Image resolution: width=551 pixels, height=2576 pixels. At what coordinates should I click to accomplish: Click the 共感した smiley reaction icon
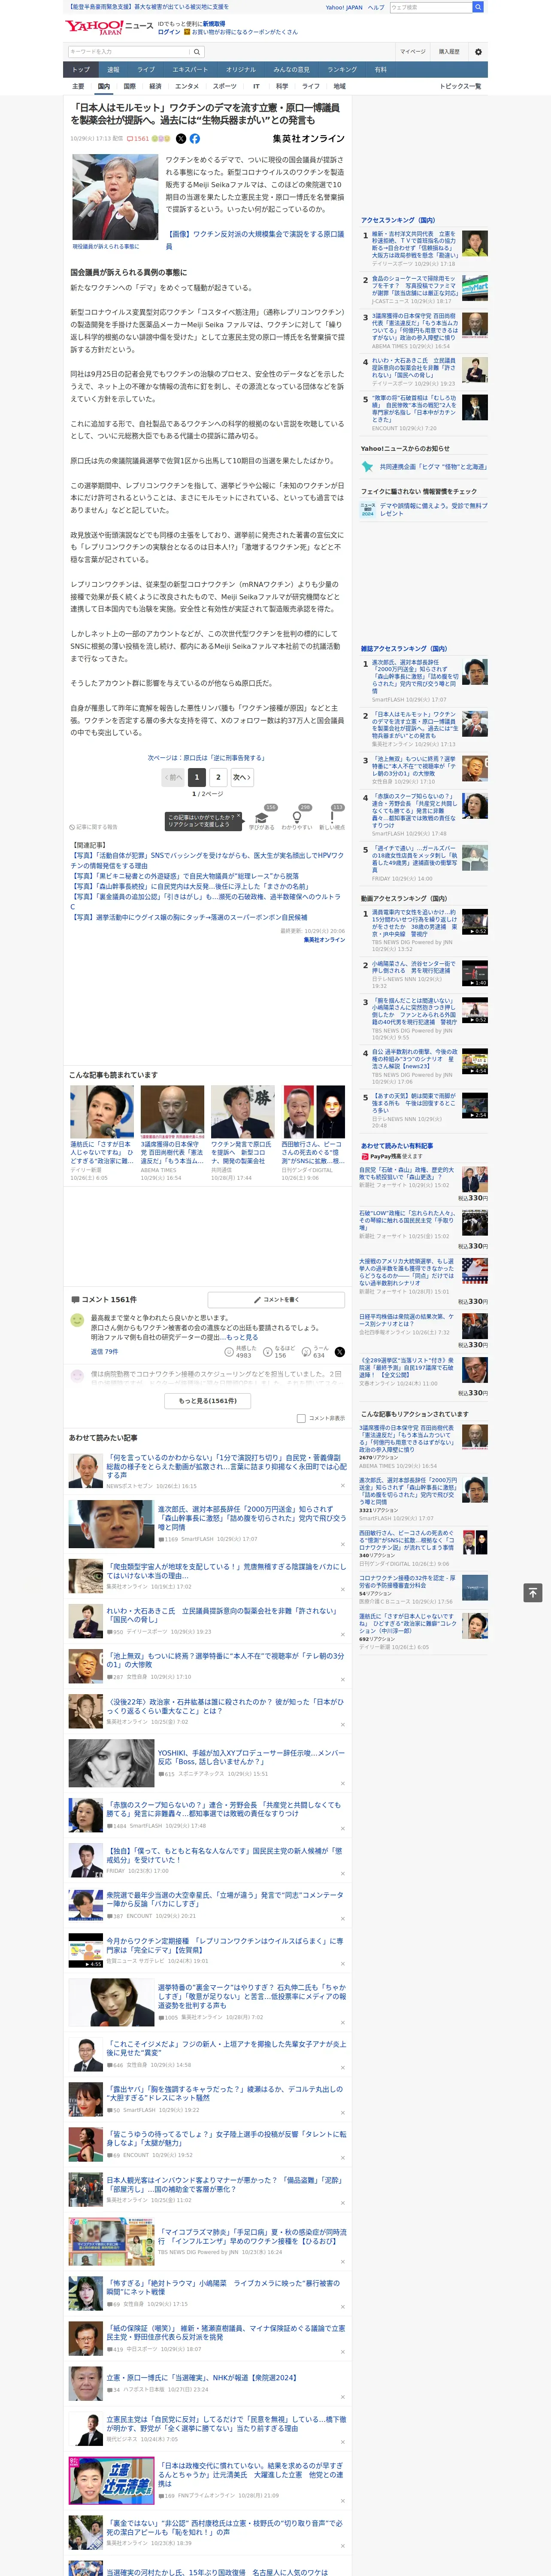pyautogui.click(x=229, y=1352)
